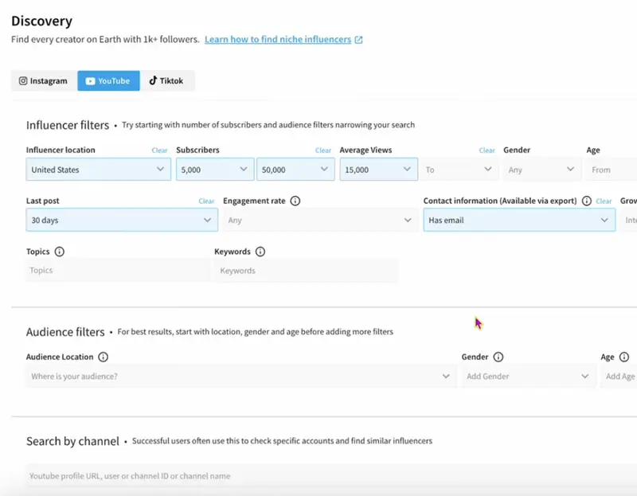Click the info icon beside Contact information

587,201
